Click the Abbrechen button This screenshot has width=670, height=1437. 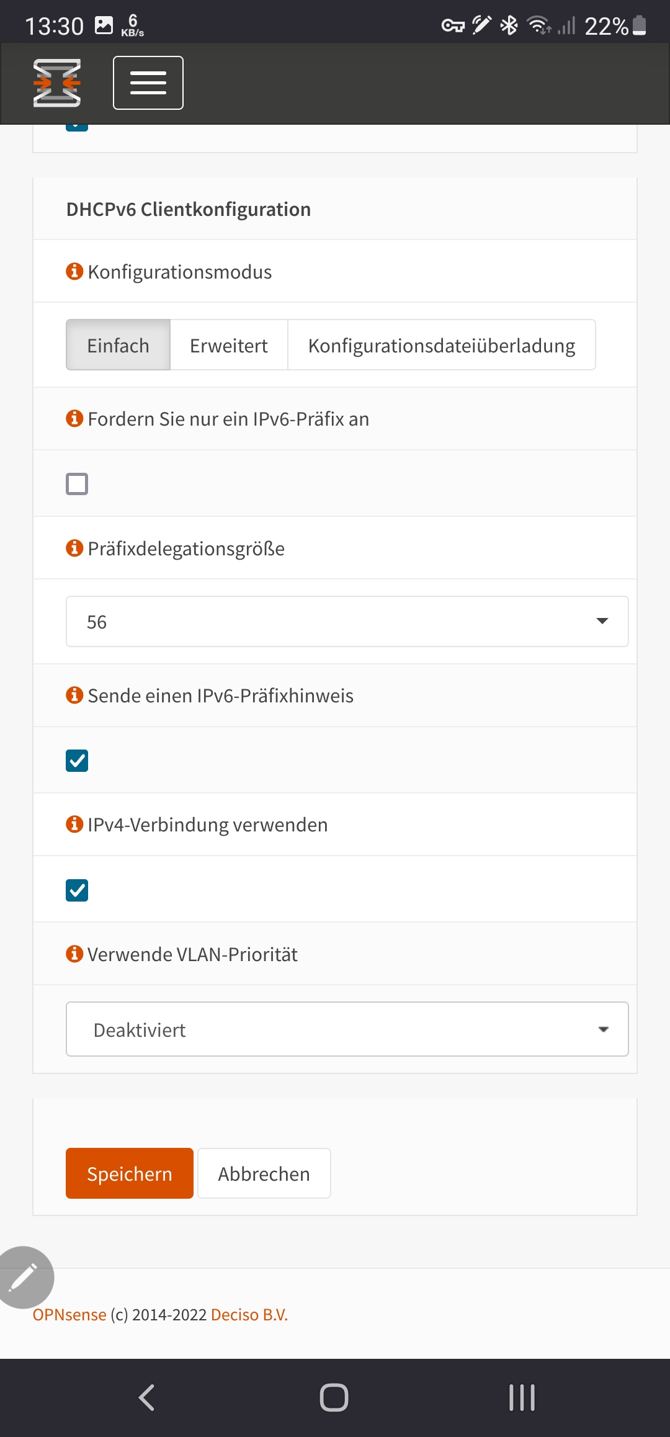[x=264, y=1173]
